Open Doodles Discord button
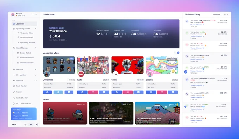 173,92
